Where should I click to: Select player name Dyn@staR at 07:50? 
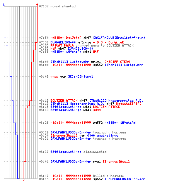73,38
